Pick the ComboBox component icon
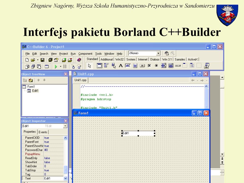Screen dimensions: 244x183 171,66
